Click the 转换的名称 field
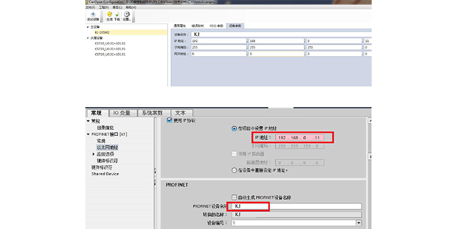The width and height of the screenshot is (457, 229). (297, 214)
